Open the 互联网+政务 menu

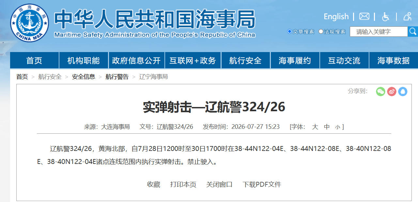click(x=193, y=61)
